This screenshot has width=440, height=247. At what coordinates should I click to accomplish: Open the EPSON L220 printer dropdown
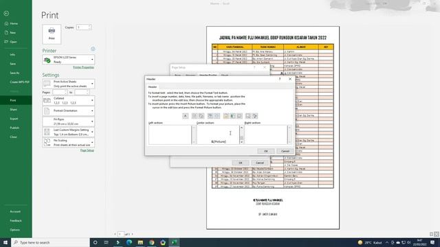(x=69, y=60)
